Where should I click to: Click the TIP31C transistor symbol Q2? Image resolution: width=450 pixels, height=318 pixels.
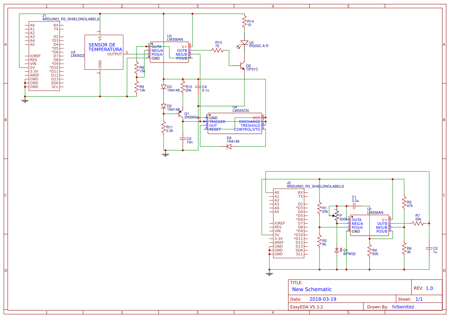[241, 65]
